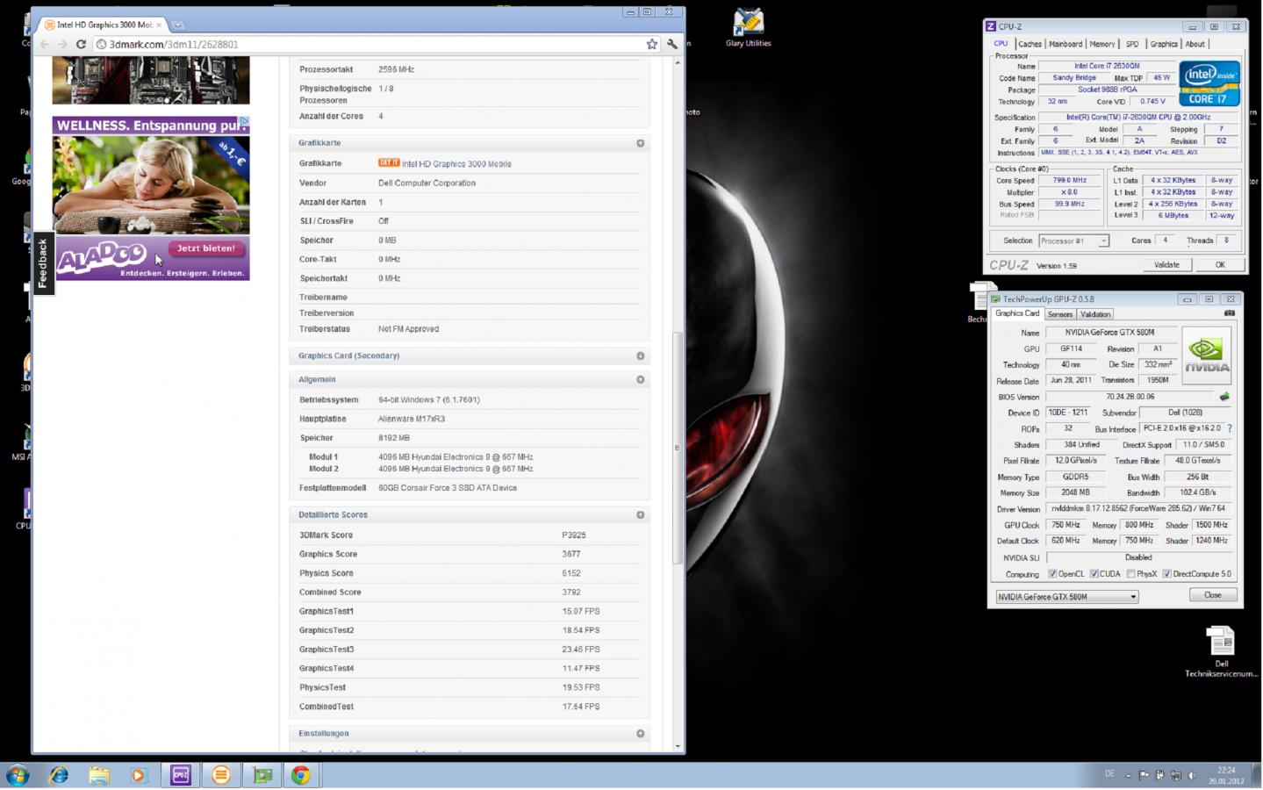This screenshot has width=1263, height=790.
Task: Click the scrollbar down arrow in Chrome
Action: pyautogui.click(x=677, y=746)
